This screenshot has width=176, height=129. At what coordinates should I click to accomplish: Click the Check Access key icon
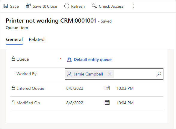94,6
